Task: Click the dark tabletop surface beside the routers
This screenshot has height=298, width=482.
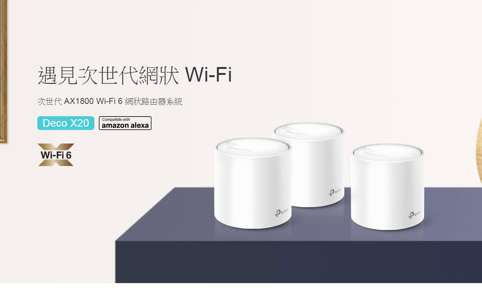Action: 168,216
